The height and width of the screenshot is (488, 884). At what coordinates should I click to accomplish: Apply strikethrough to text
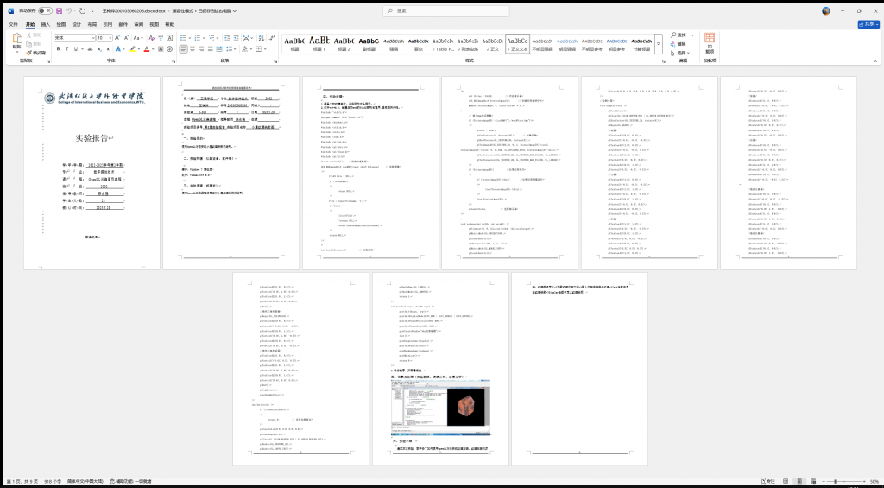click(x=88, y=49)
